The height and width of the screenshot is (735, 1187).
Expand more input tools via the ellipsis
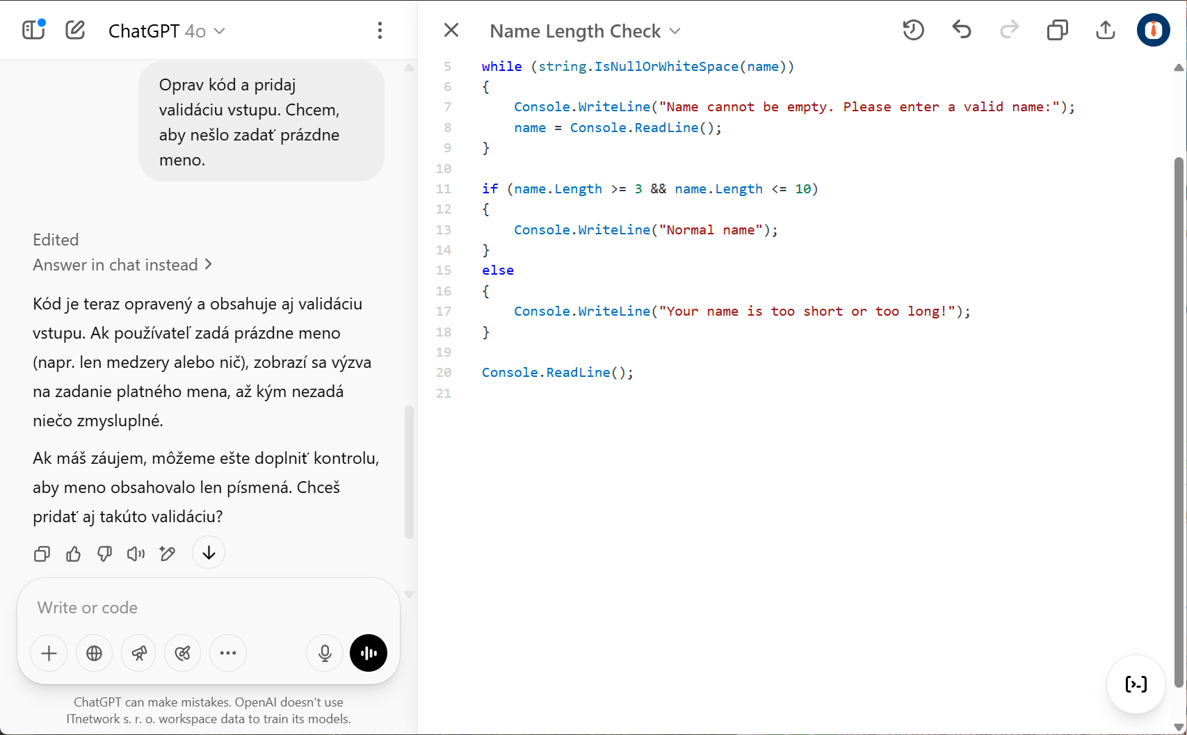click(x=228, y=653)
